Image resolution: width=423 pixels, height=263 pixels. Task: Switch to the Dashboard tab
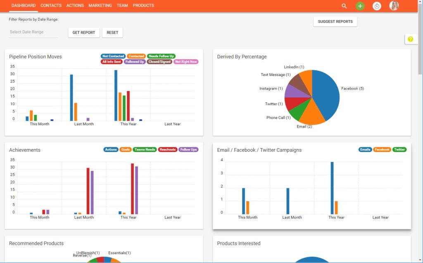coord(24,5)
